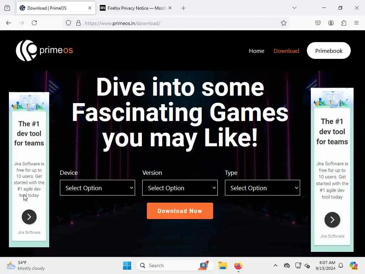Viewport: 365px width, 274px height.
Task: Open the Save to Pocket icon
Action: pos(318,23)
